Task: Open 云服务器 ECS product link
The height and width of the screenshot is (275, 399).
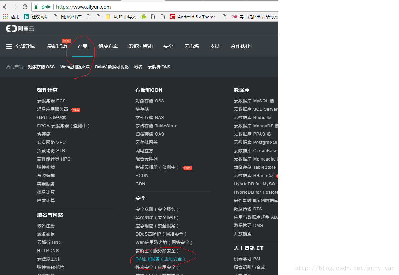Action: point(51,101)
